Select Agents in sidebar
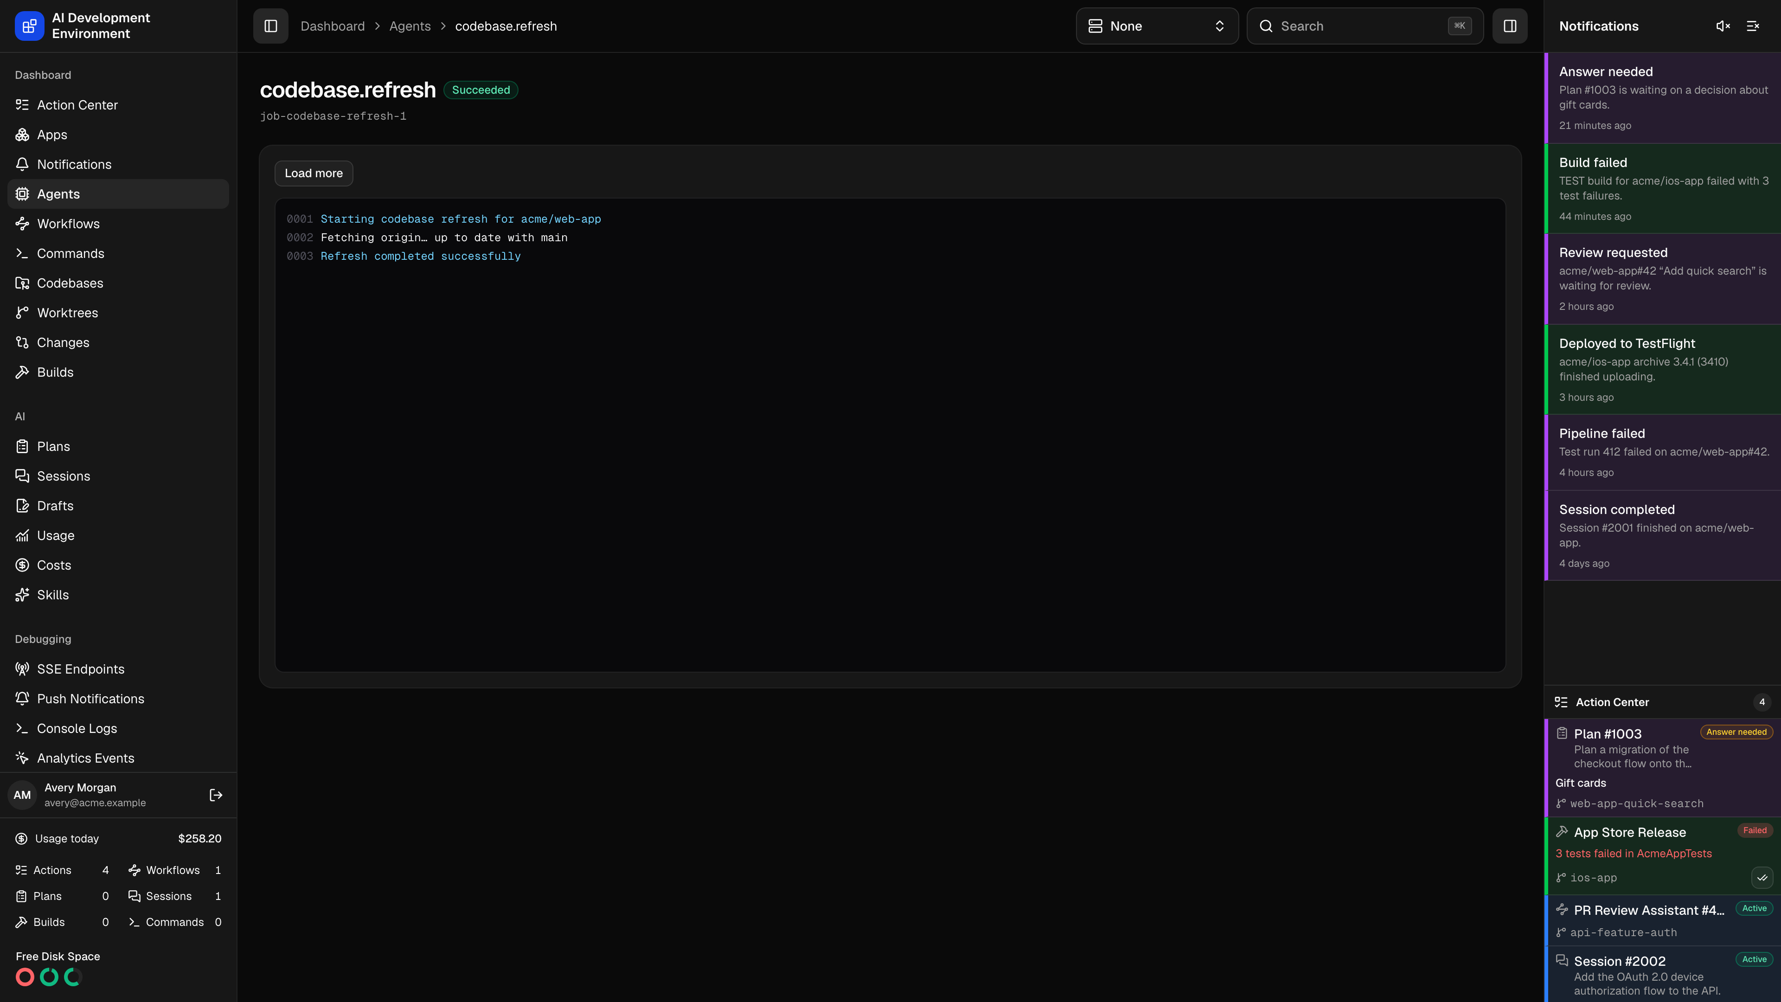Viewport: 1781px width, 1002px height. [x=118, y=194]
